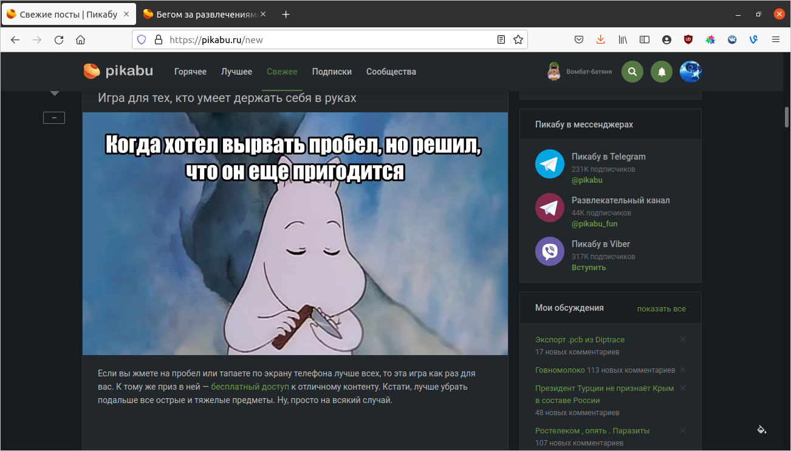Click Вступить for Pikabu Viber
Viewport: 791px width, 451px height.
coord(589,268)
